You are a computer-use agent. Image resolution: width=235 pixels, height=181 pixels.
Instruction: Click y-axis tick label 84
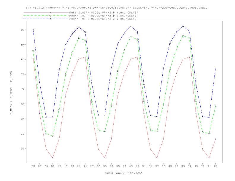[23, 44]
